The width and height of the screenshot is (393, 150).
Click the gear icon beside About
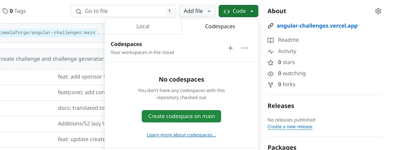[x=378, y=11]
